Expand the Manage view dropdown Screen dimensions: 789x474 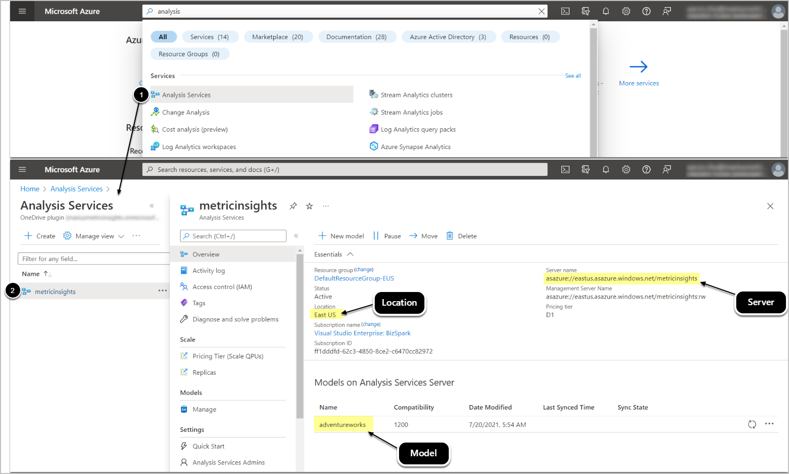[94, 236]
